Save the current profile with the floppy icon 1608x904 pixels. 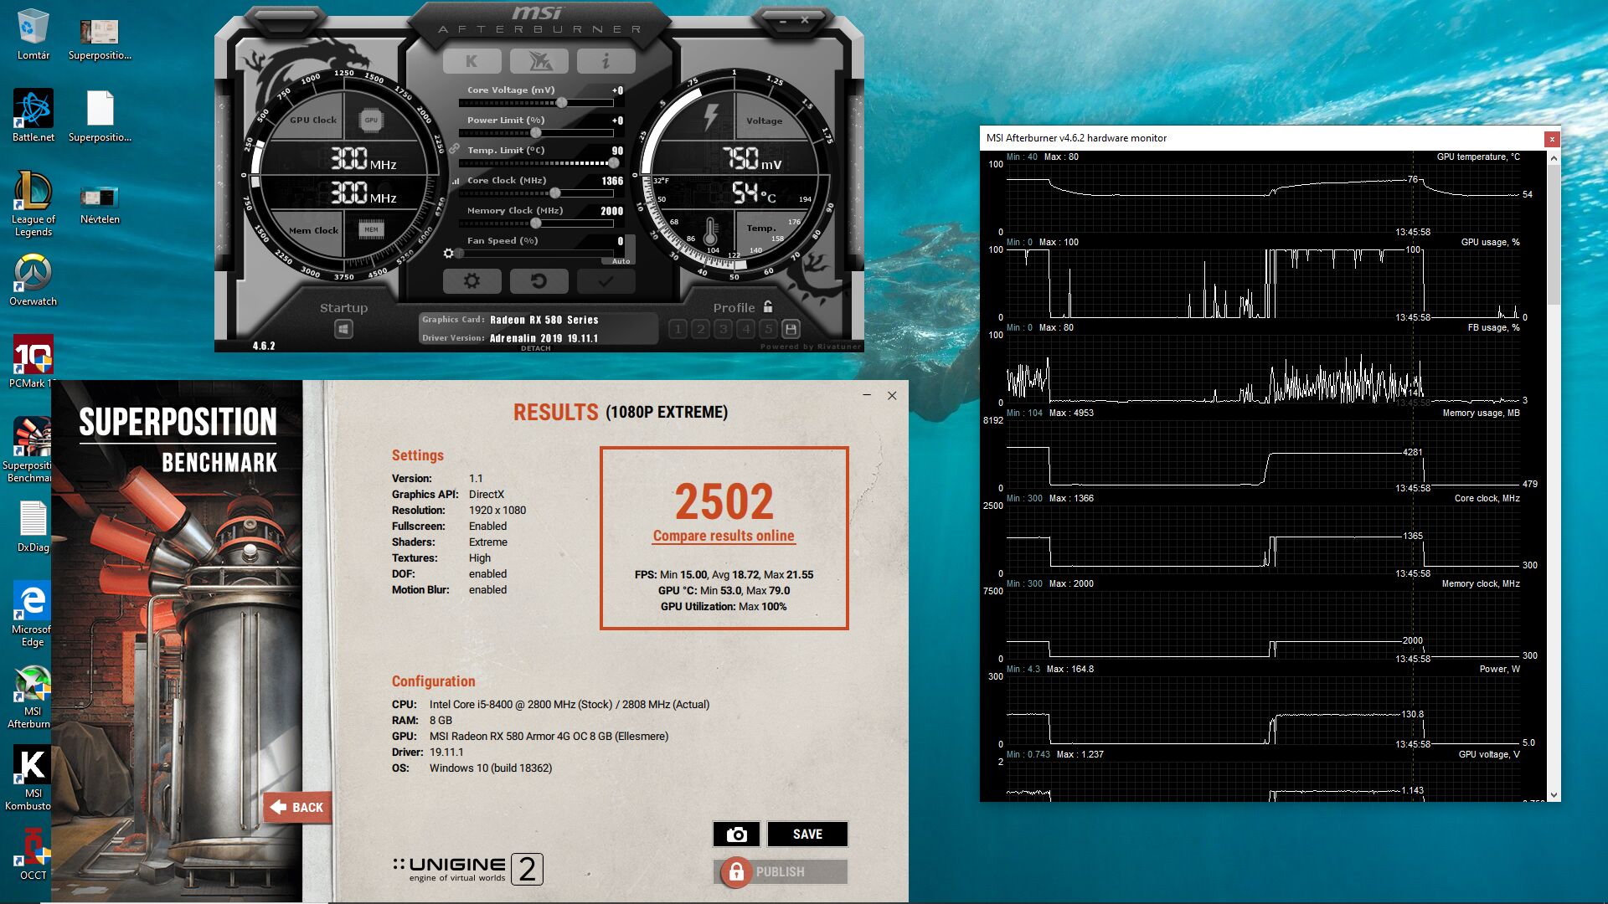click(x=791, y=329)
